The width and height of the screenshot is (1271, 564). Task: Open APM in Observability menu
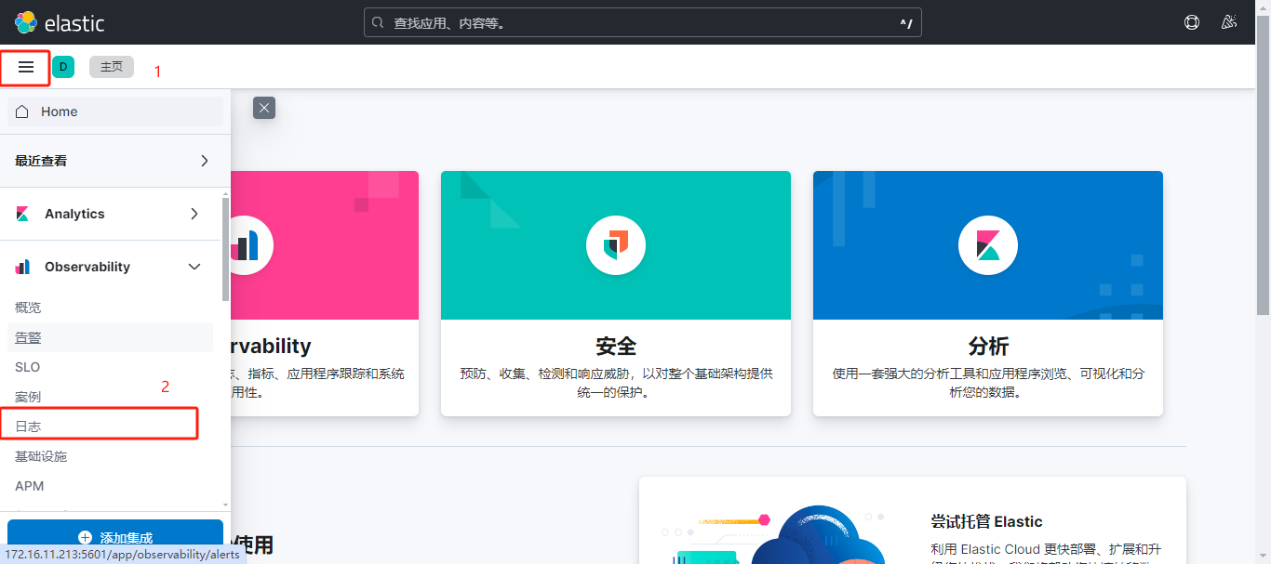(29, 486)
